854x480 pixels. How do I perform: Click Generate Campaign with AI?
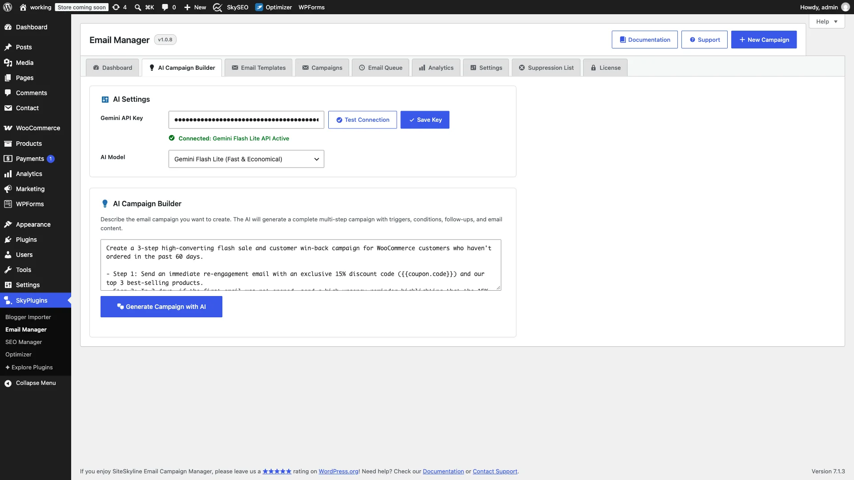tap(161, 307)
